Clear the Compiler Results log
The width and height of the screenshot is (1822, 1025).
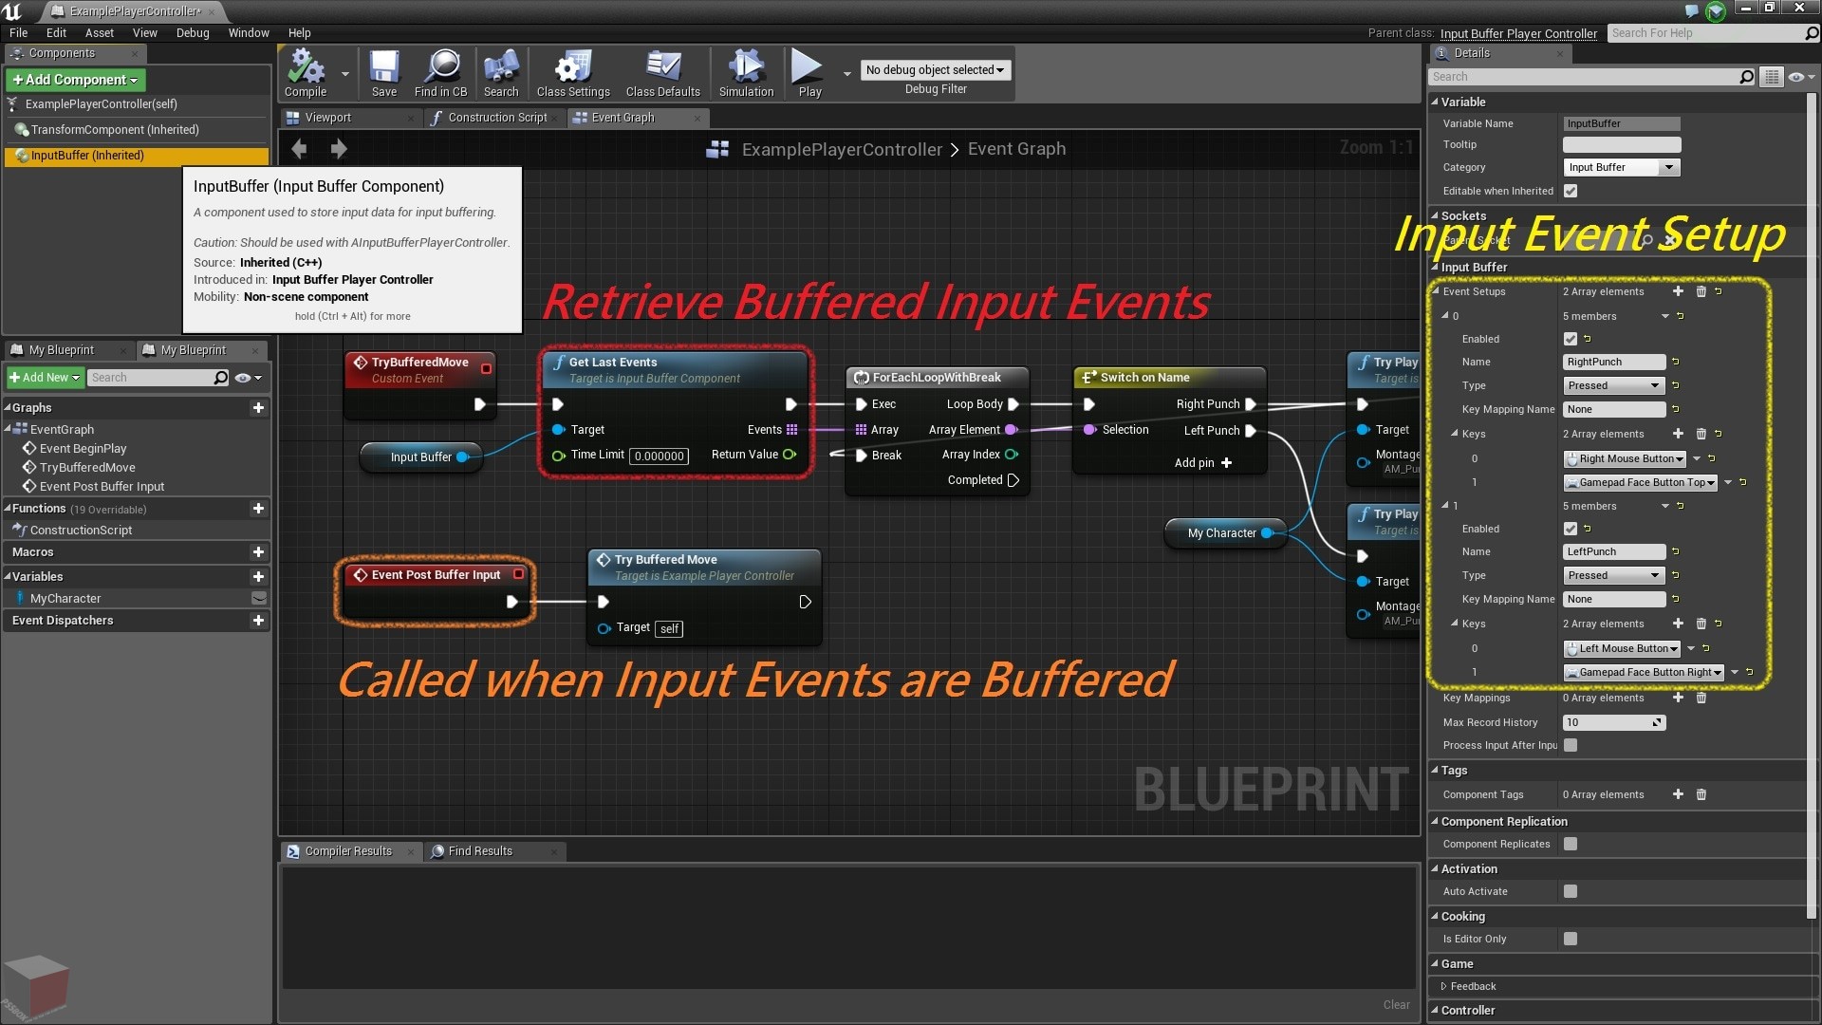click(x=1396, y=1005)
